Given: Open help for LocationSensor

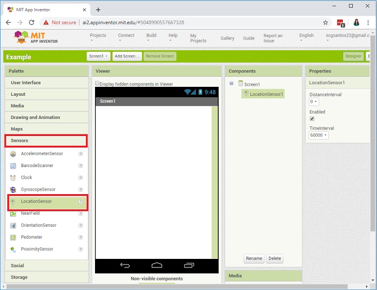Looking at the screenshot, I should pyautogui.click(x=81, y=202).
